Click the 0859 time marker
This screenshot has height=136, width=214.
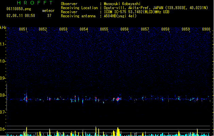pos(186,29)
